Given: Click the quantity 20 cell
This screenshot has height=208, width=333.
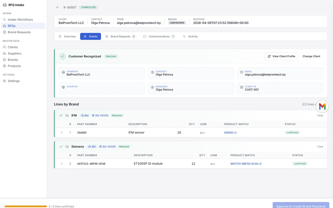Looking at the screenshot, I should pos(179,133).
